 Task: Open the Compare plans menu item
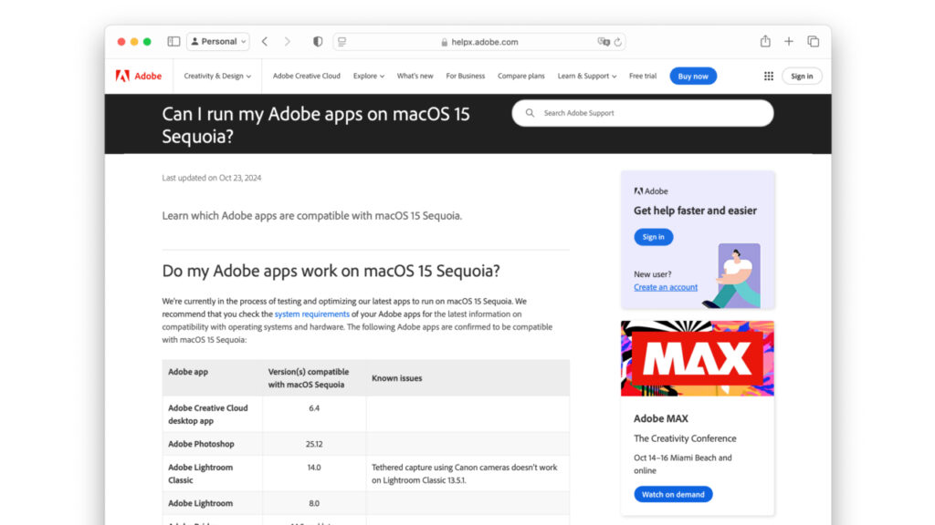[x=521, y=77]
